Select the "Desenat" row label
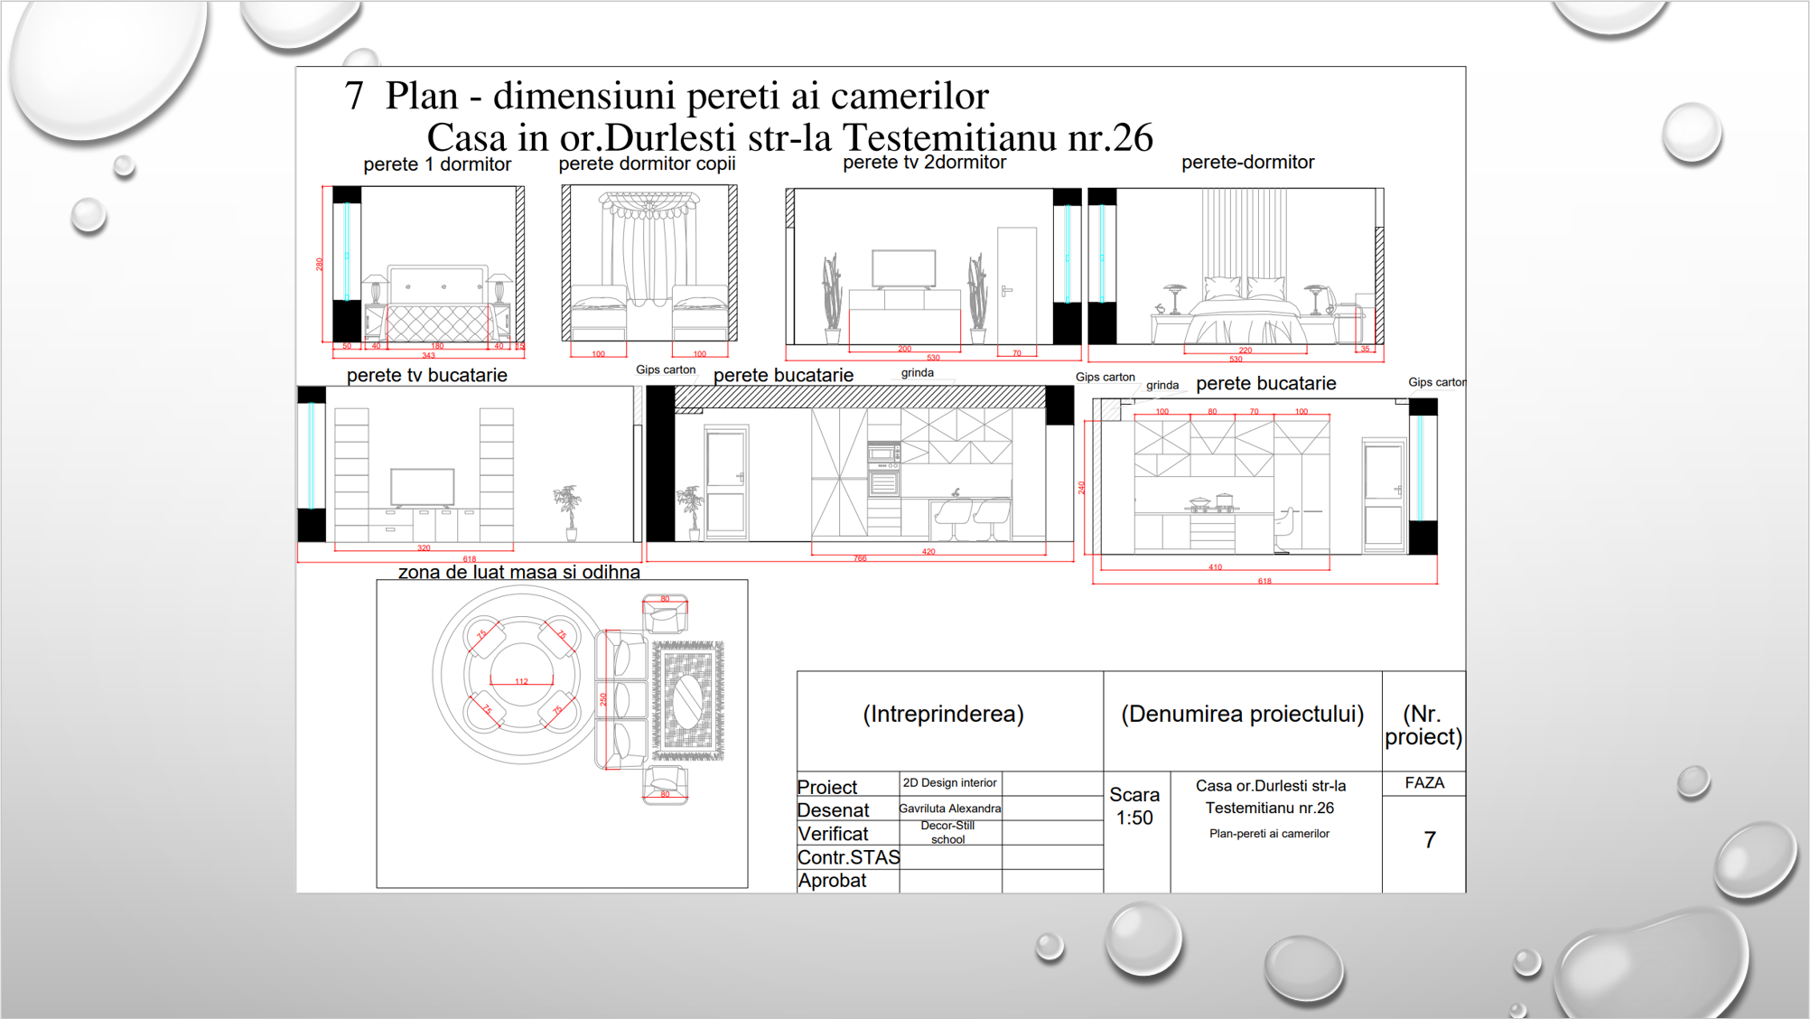 pyautogui.click(x=833, y=810)
